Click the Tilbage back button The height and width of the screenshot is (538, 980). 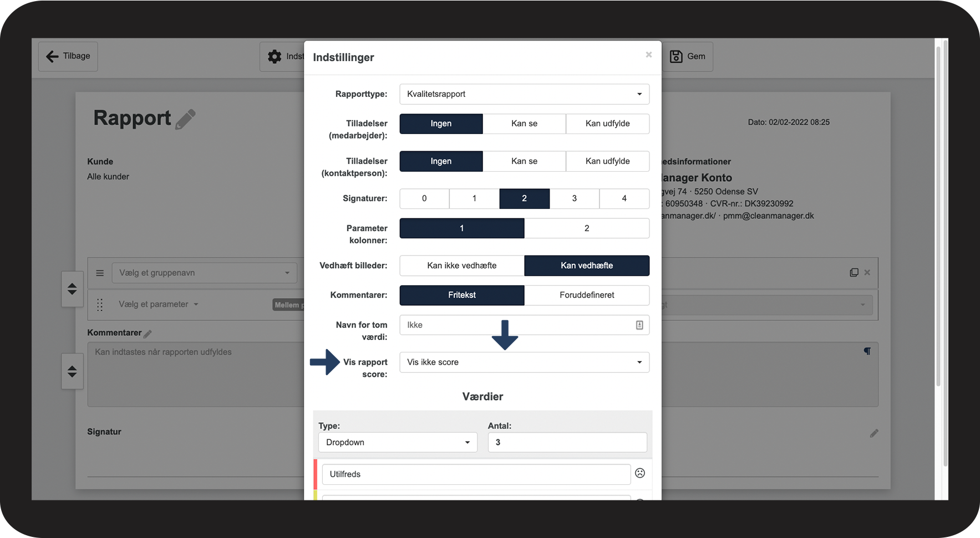(68, 57)
